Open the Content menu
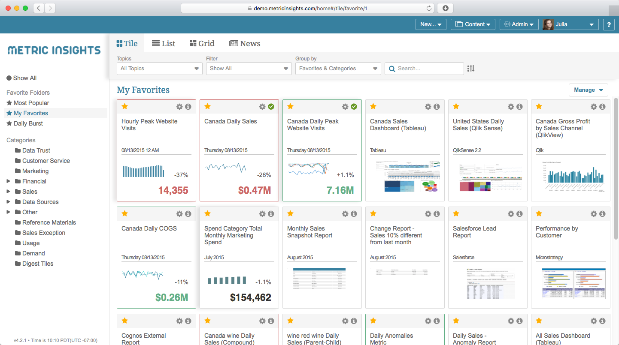Viewport: 619px width, 345px height. (473, 24)
